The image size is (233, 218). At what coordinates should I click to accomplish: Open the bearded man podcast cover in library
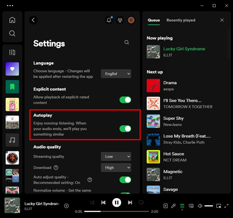(x=12, y=158)
